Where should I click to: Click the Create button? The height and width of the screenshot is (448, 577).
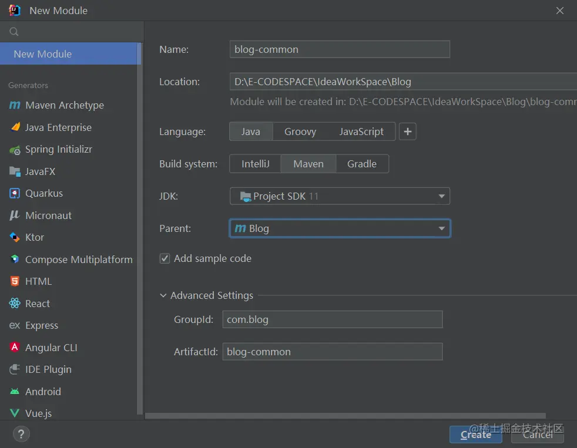(x=476, y=434)
